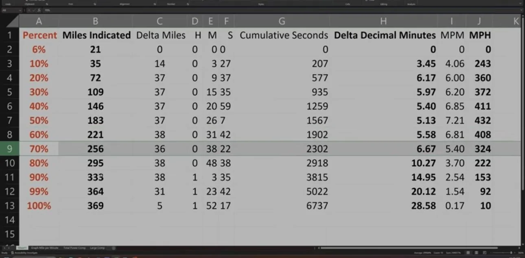Select the MPM cell 0.17
The height and width of the screenshot is (258, 525).
coord(452,206)
